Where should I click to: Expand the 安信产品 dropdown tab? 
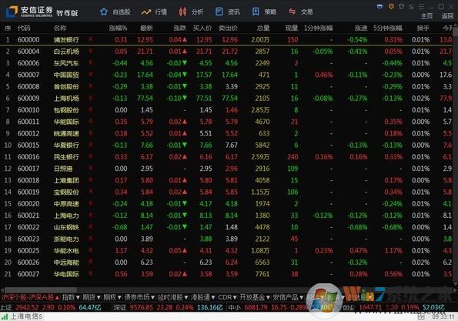click(288, 297)
